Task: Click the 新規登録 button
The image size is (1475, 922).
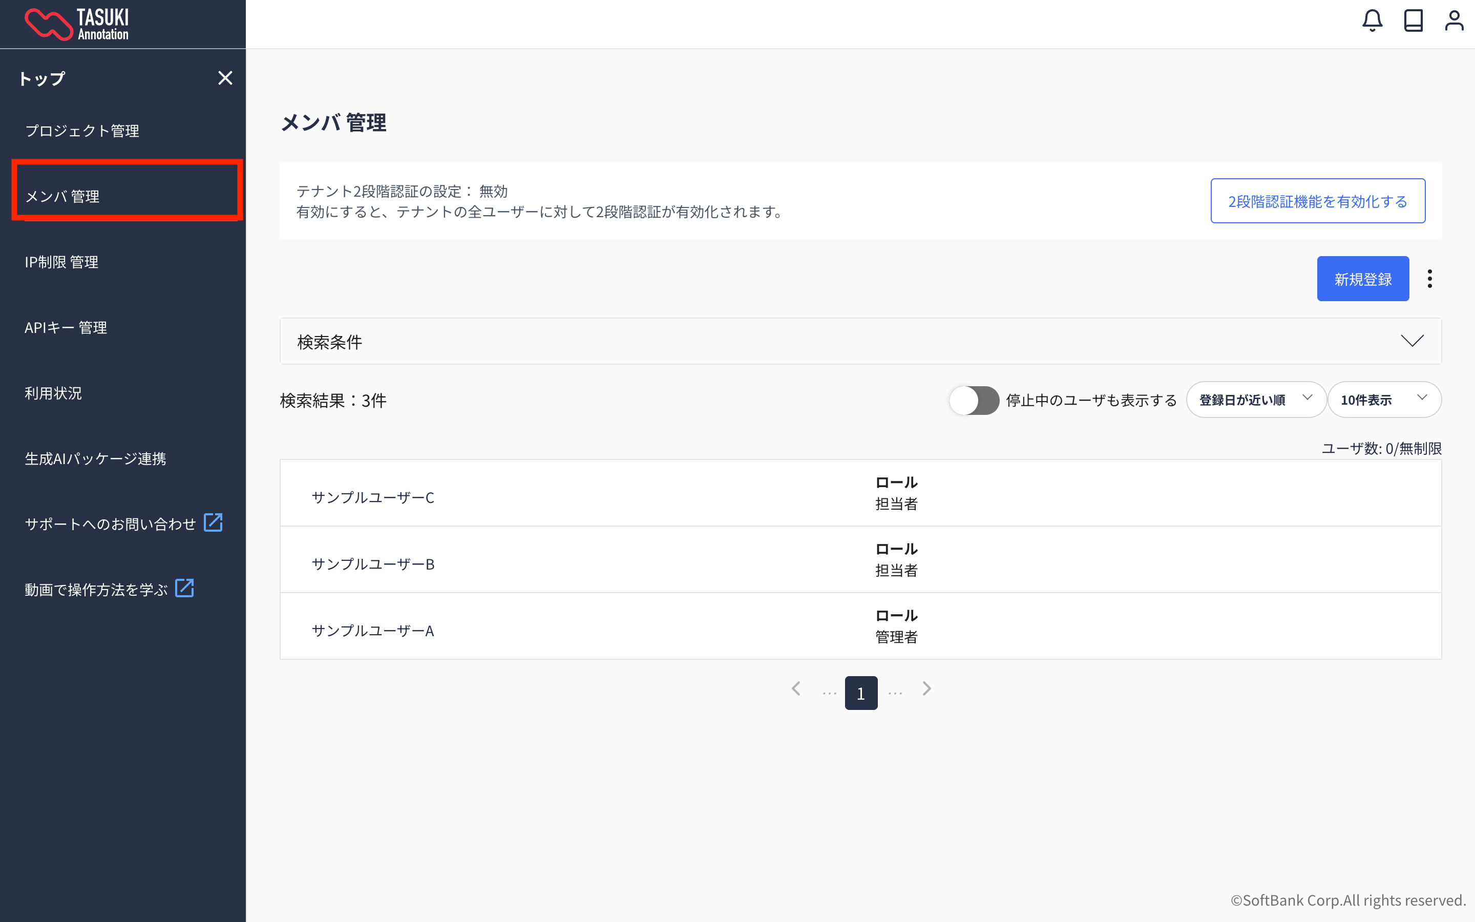Action: 1362,279
